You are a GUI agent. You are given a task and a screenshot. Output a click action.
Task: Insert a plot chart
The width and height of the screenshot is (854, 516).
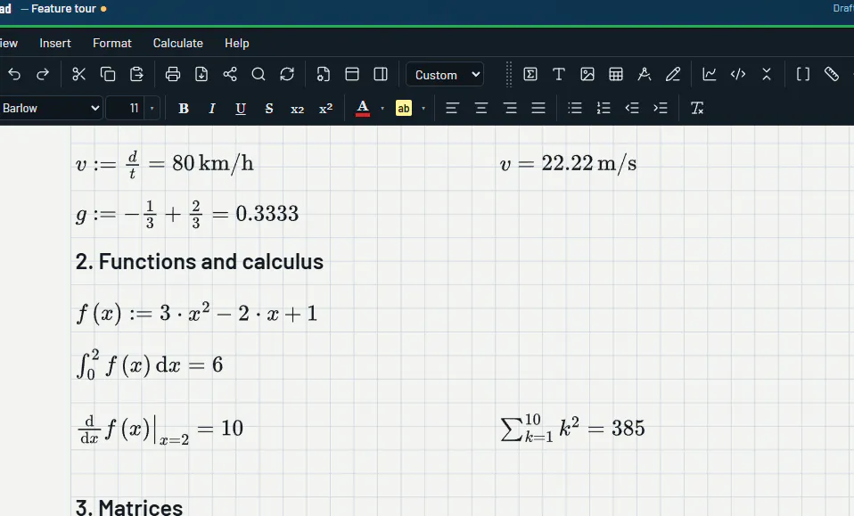(x=709, y=75)
